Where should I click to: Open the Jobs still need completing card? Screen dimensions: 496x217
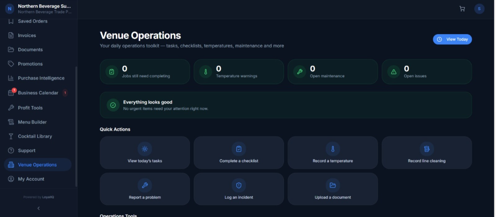[145, 72]
